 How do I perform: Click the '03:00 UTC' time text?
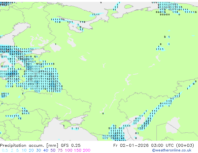163,146
